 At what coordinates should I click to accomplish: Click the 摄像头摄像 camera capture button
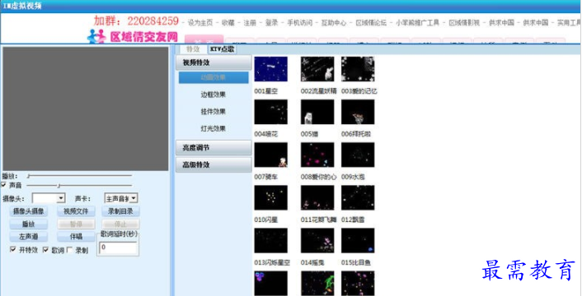pos(29,211)
